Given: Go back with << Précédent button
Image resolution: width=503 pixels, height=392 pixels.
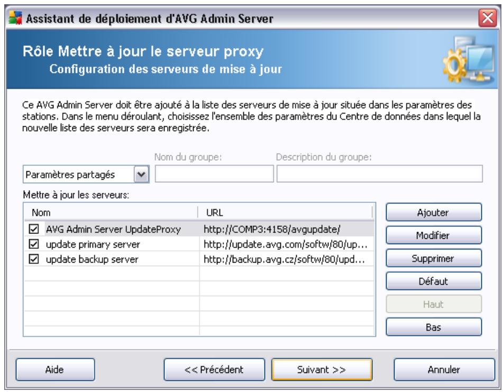Looking at the screenshot, I should click(214, 370).
